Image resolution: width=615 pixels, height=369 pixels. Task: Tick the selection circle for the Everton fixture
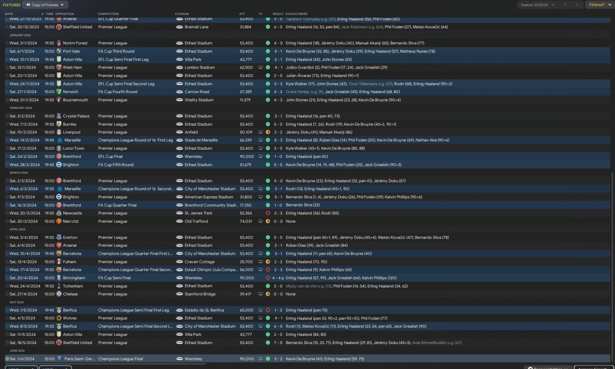pyautogui.click(x=7, y=238)
